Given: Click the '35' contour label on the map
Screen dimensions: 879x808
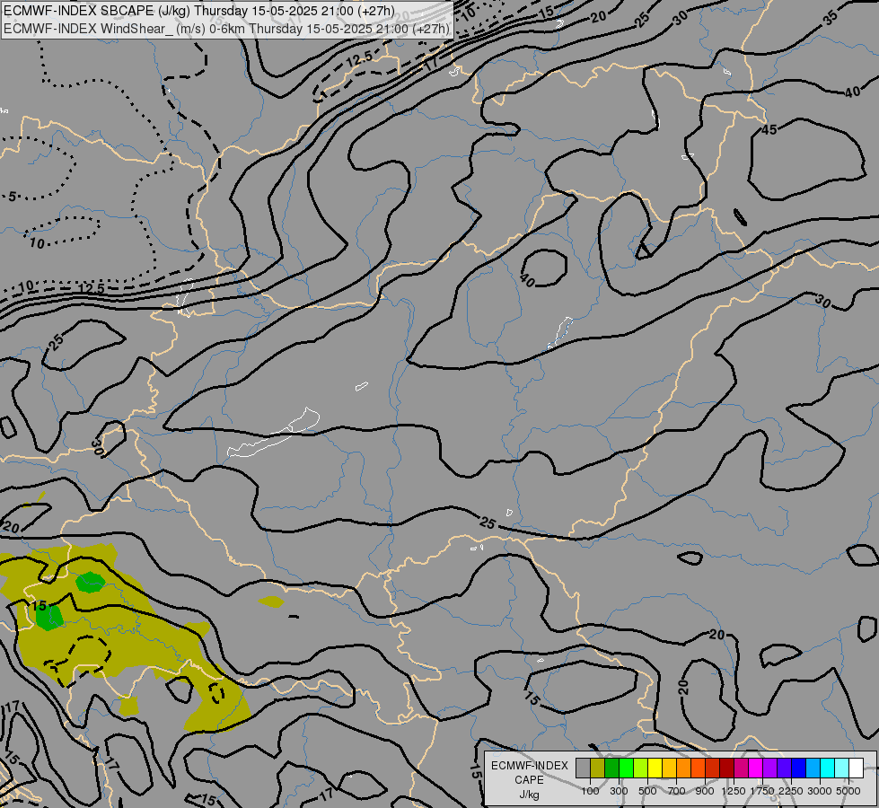Looking at the screenshot, I should pos(831,17).
